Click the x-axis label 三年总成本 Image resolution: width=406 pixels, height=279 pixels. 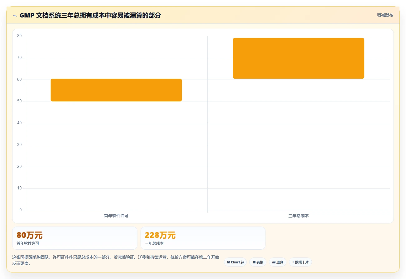pyautogui.click(x=299, y=216)
